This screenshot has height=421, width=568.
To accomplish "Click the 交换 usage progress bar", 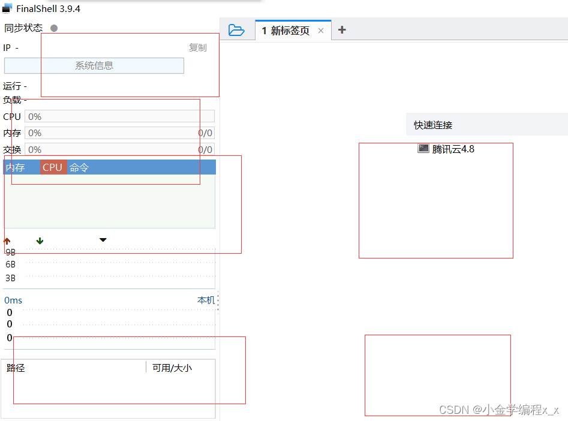I will tap(119, 149).
